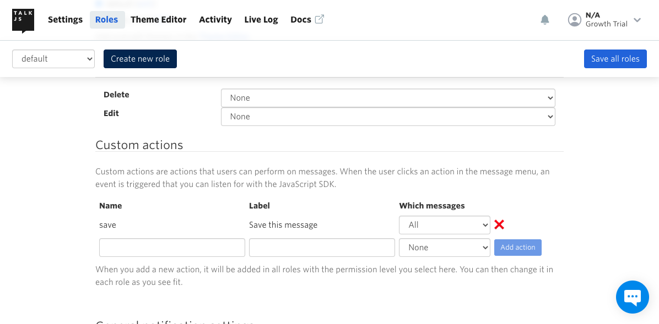Click the Save all roles button
The height and width of the screenshot is (324, 659).
coord(615,58)
